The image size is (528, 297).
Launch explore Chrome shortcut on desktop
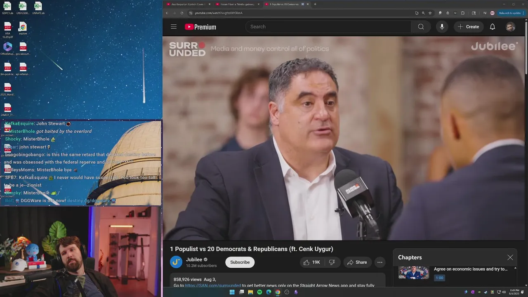pyautogui.click(x=23, y=28)
